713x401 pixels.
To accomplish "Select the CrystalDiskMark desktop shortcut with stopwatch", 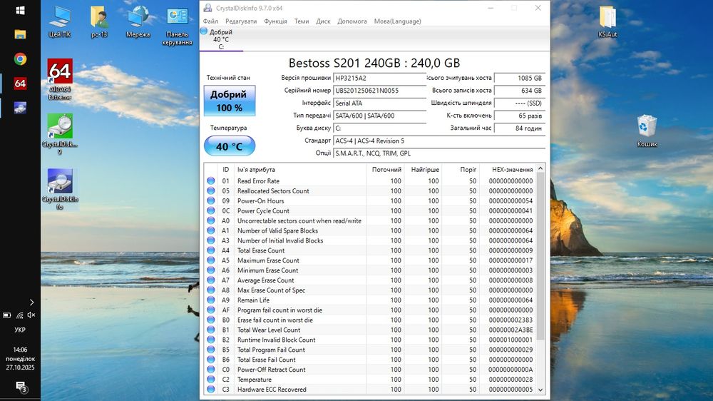I will pyautogui.click(x=60, y=134).
